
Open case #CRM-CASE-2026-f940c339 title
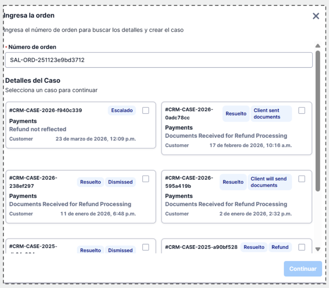tap(46, 110)
